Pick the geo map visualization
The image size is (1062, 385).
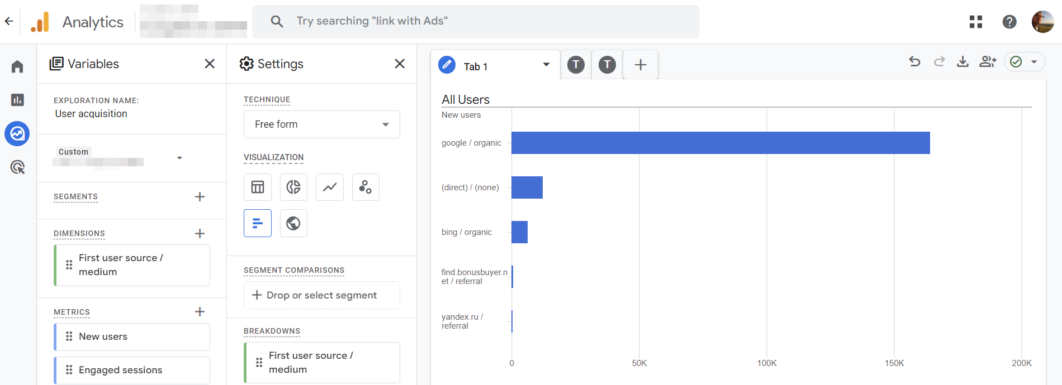(293, 223)
